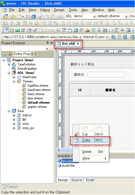Click the Project Explorer search magnifier icon

(4, 54)
